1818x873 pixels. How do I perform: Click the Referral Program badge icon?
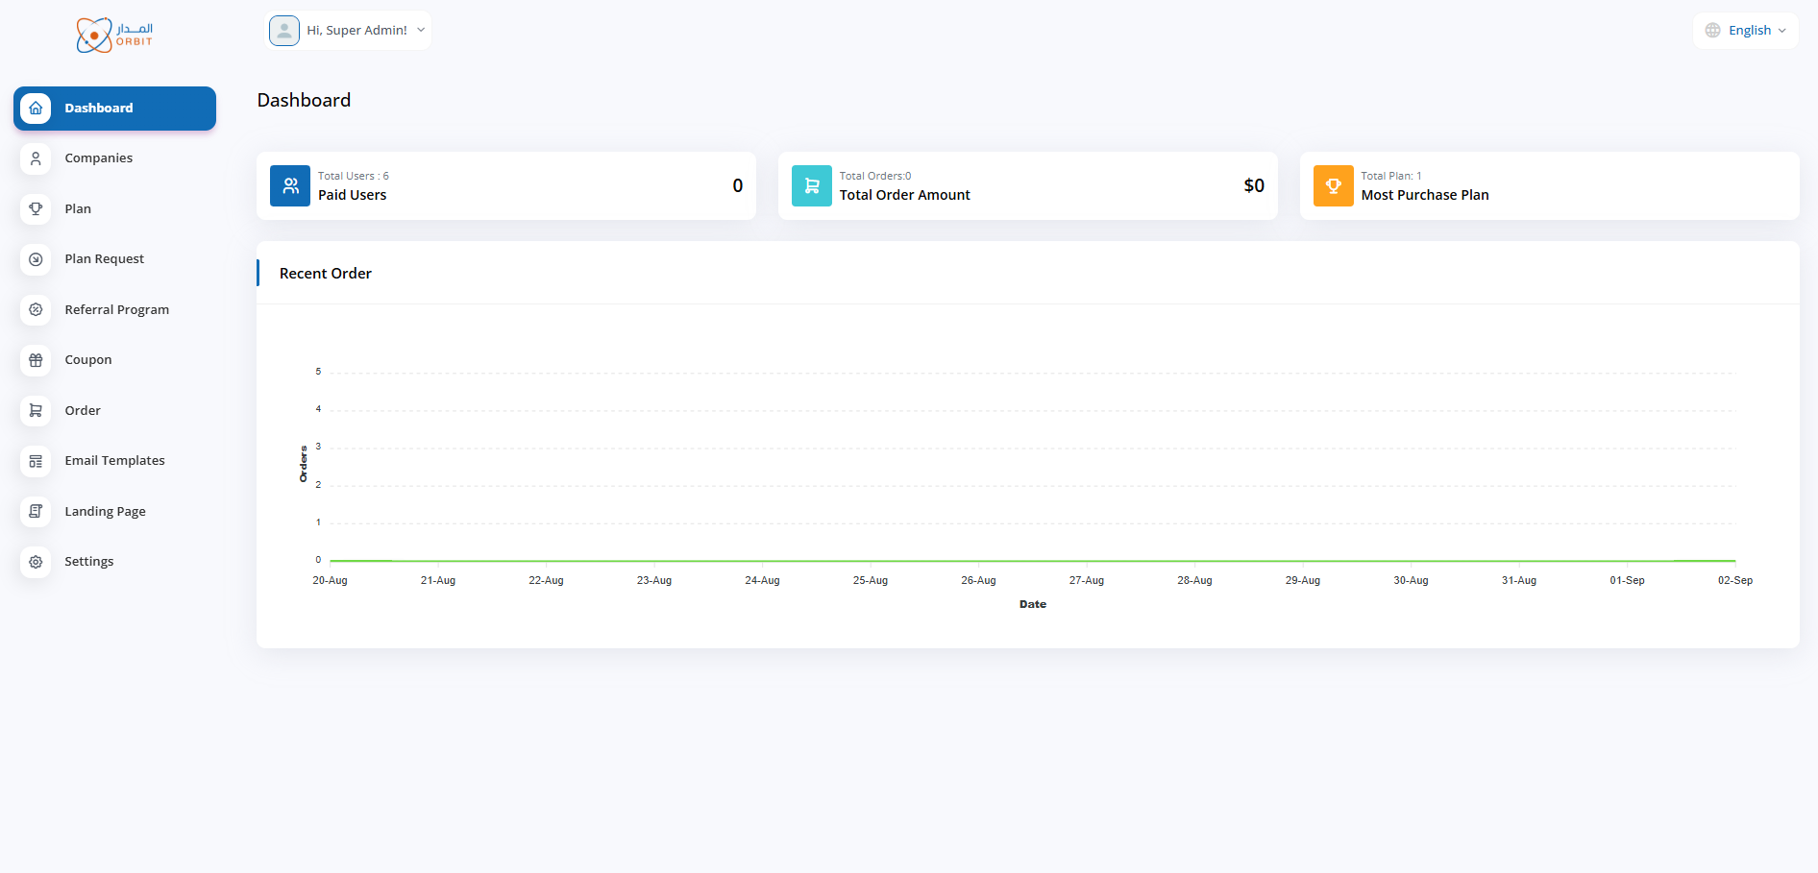click(36, 310)
